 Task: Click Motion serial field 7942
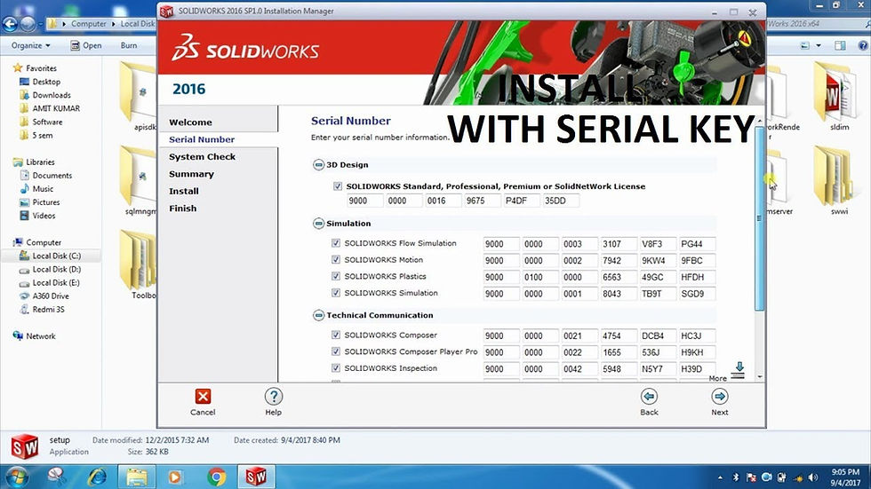(x=619, y=261)
